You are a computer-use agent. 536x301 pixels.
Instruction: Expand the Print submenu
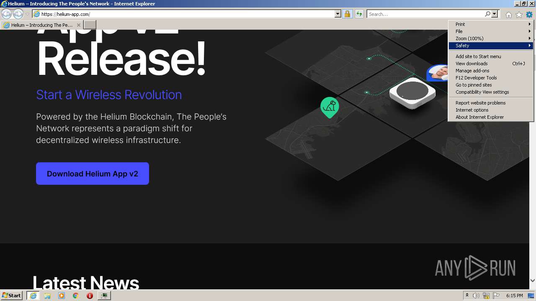pos(491,24)
